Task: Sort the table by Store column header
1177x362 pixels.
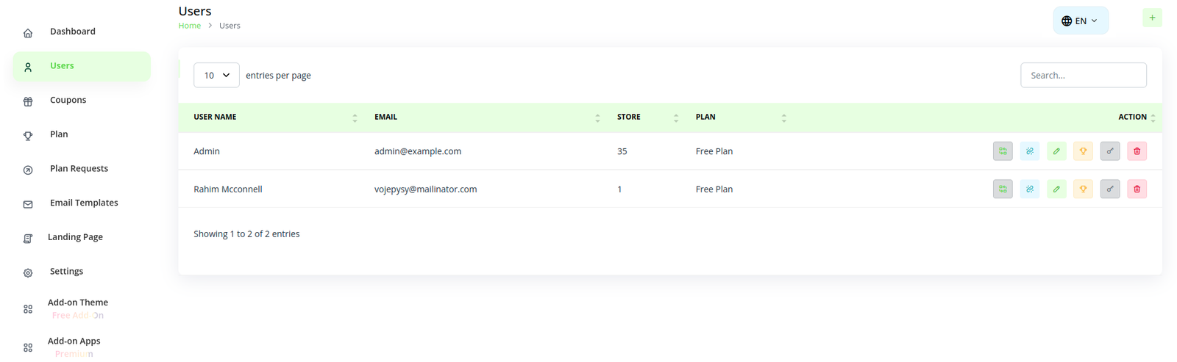Action: click(x=629, y=117)
